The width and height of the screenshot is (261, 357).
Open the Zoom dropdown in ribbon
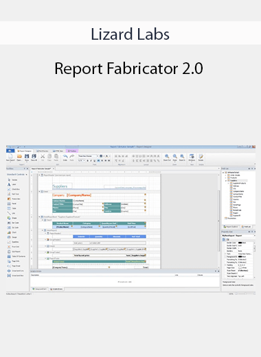[174, 157]
